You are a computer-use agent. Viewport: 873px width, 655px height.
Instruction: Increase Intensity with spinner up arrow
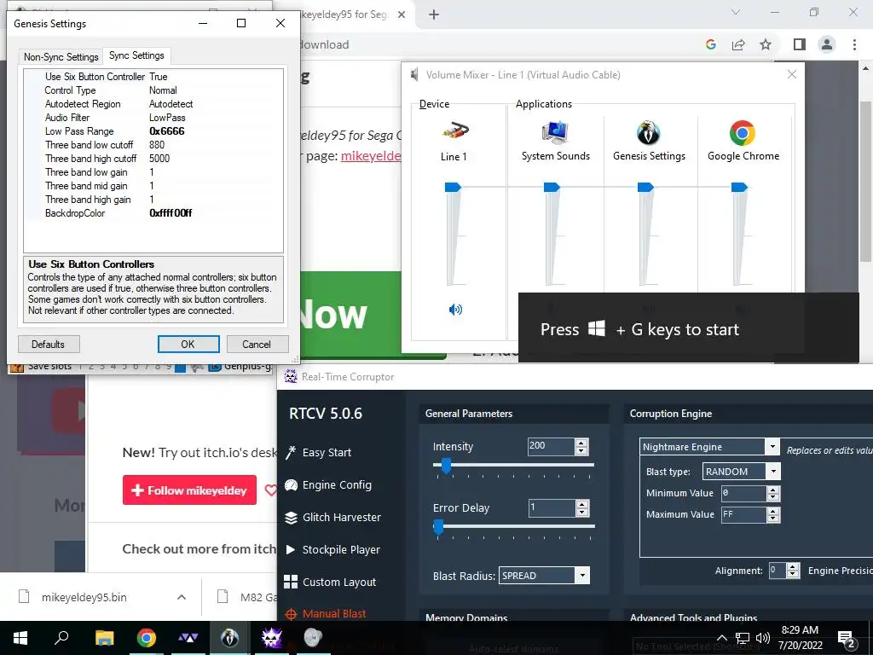[x=581, y=443]
